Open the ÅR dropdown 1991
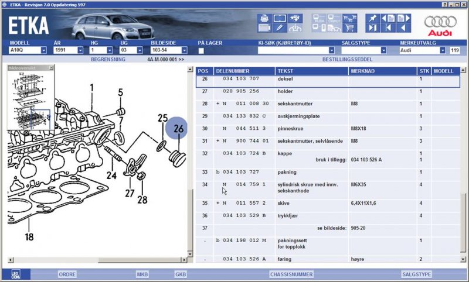 [80, 50]
